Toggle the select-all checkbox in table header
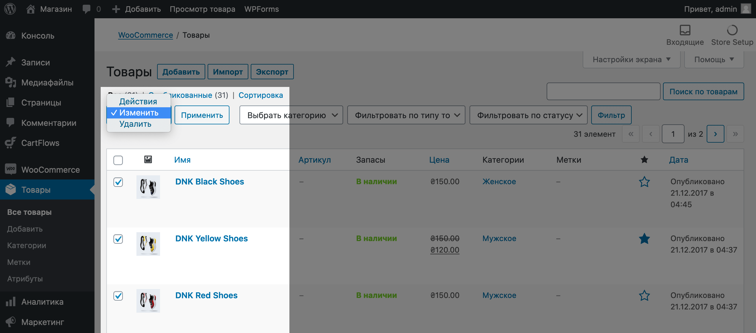The image size is (756, 333). (x=118, y=160)
